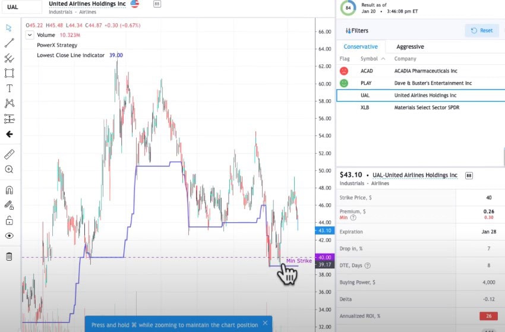Click the red sad face flag for ACAD
This screenshot has width=505, height=332.
click(344, 71)
